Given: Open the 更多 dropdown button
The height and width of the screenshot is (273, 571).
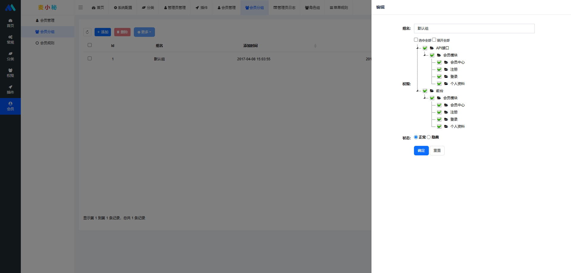Looking at the screenshot, I should pyautogui.click(x=144, y=32).
